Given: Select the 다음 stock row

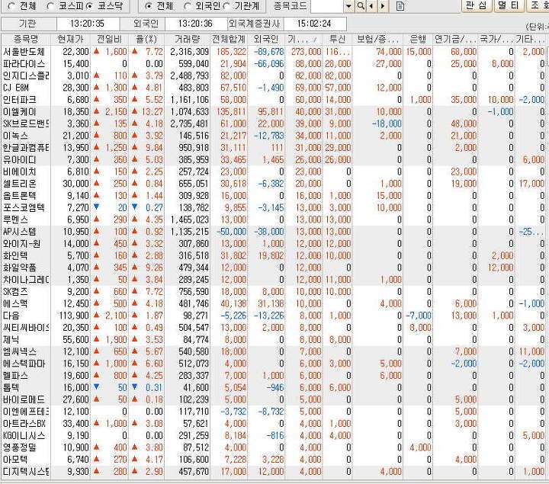Looking at the screenshot, I should click(x=274, y=316).
